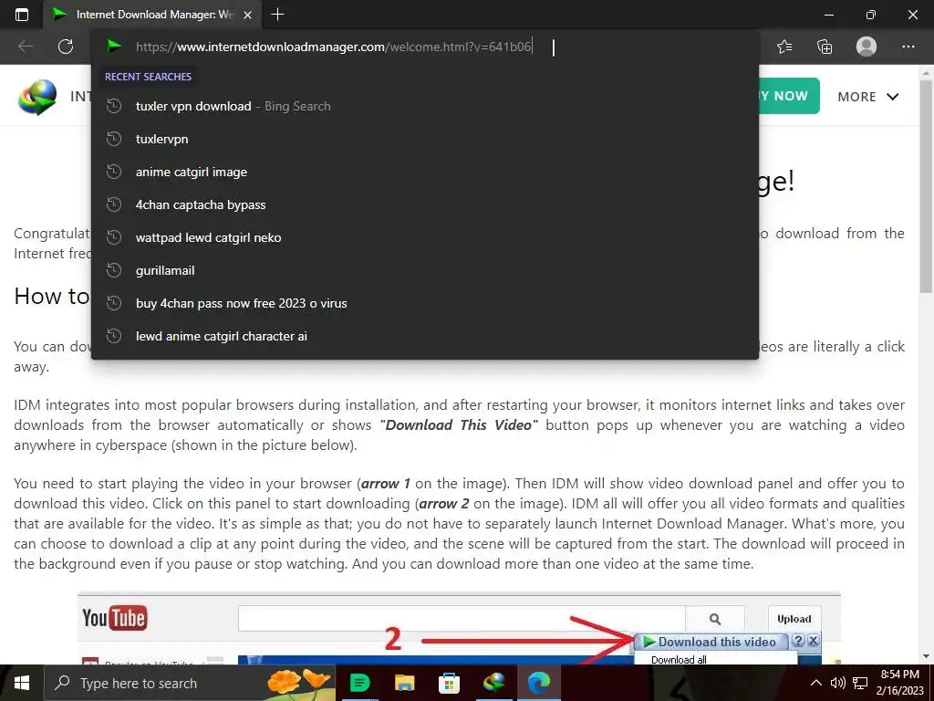The height and width of the screenshot is (701, 934).
Task: Open the network tray icon
Action: [x=859, y=683]
